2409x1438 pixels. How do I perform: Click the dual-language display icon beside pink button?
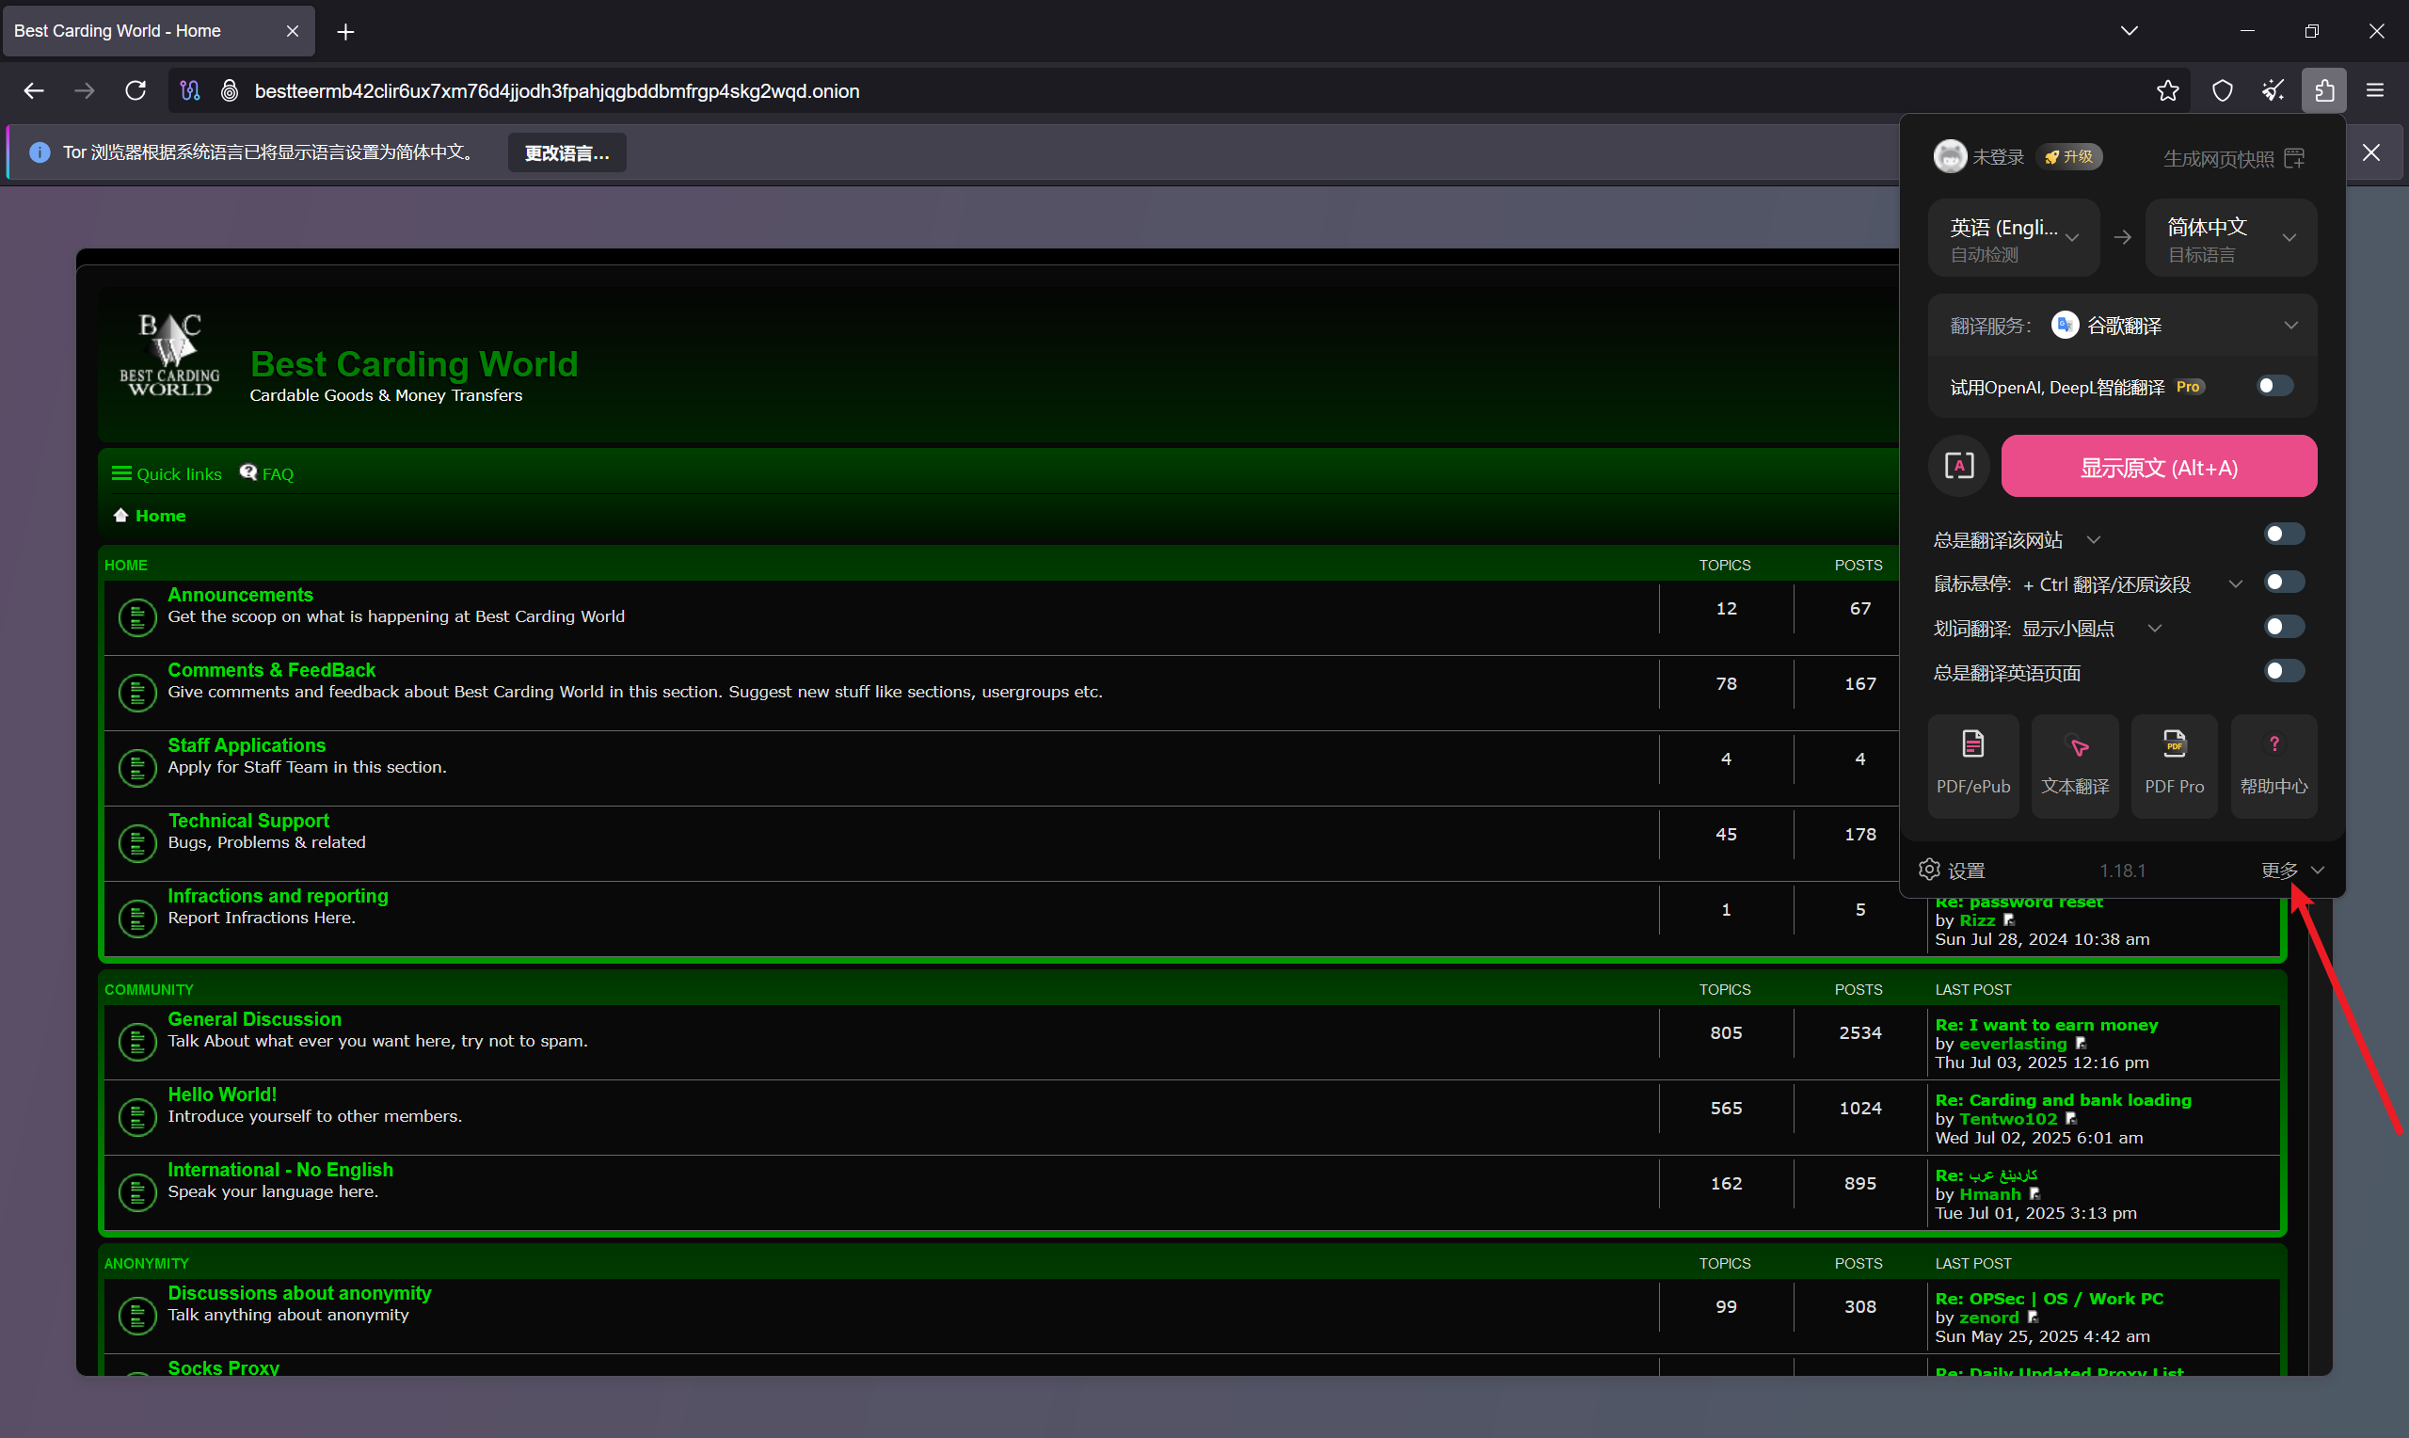tap(1958, 466)
